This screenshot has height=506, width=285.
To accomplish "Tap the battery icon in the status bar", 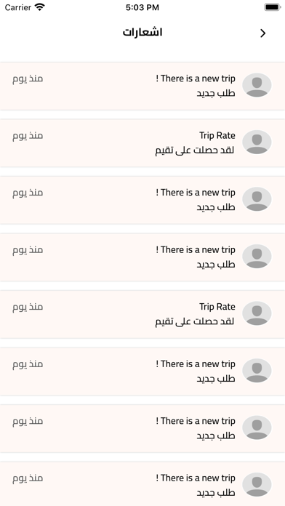I will click(273, 7).
